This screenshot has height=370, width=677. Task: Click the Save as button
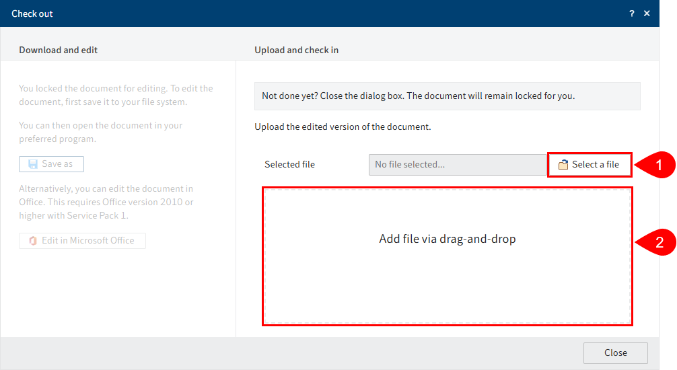(51, 164)
